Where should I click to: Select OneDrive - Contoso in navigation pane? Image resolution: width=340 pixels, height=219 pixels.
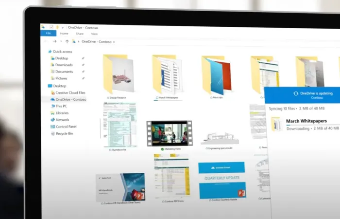click(x=68, y=99)
